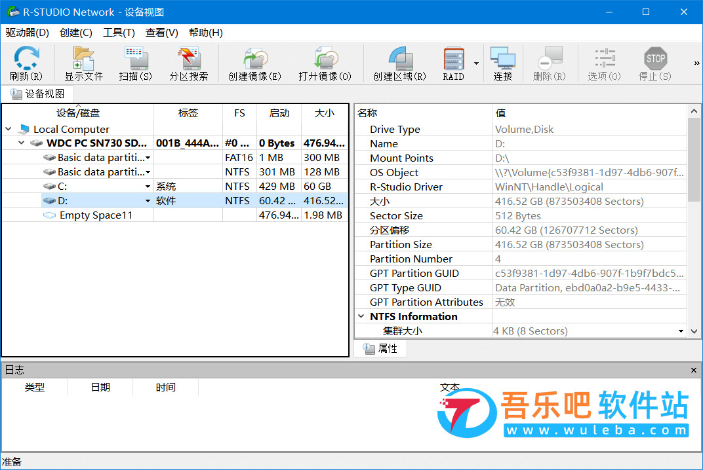Click the 时间 log column header
The height and width of the screenshot is (470, 703).
(165, 387)
